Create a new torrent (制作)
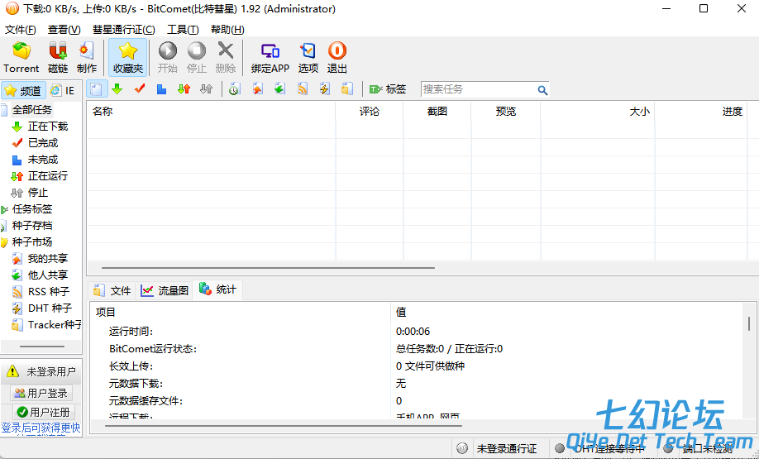759x459 pixels. coord(87,58)
